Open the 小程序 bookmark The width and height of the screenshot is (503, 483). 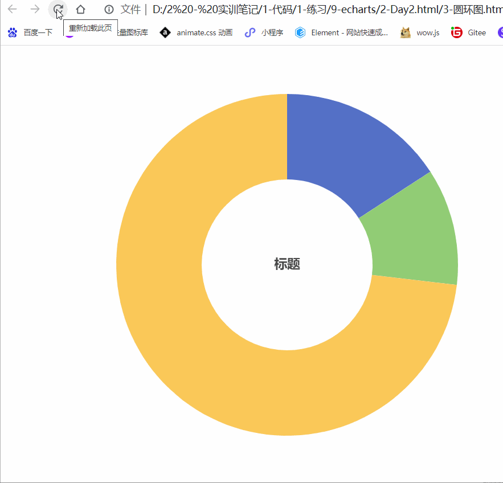tap(264, 32)
